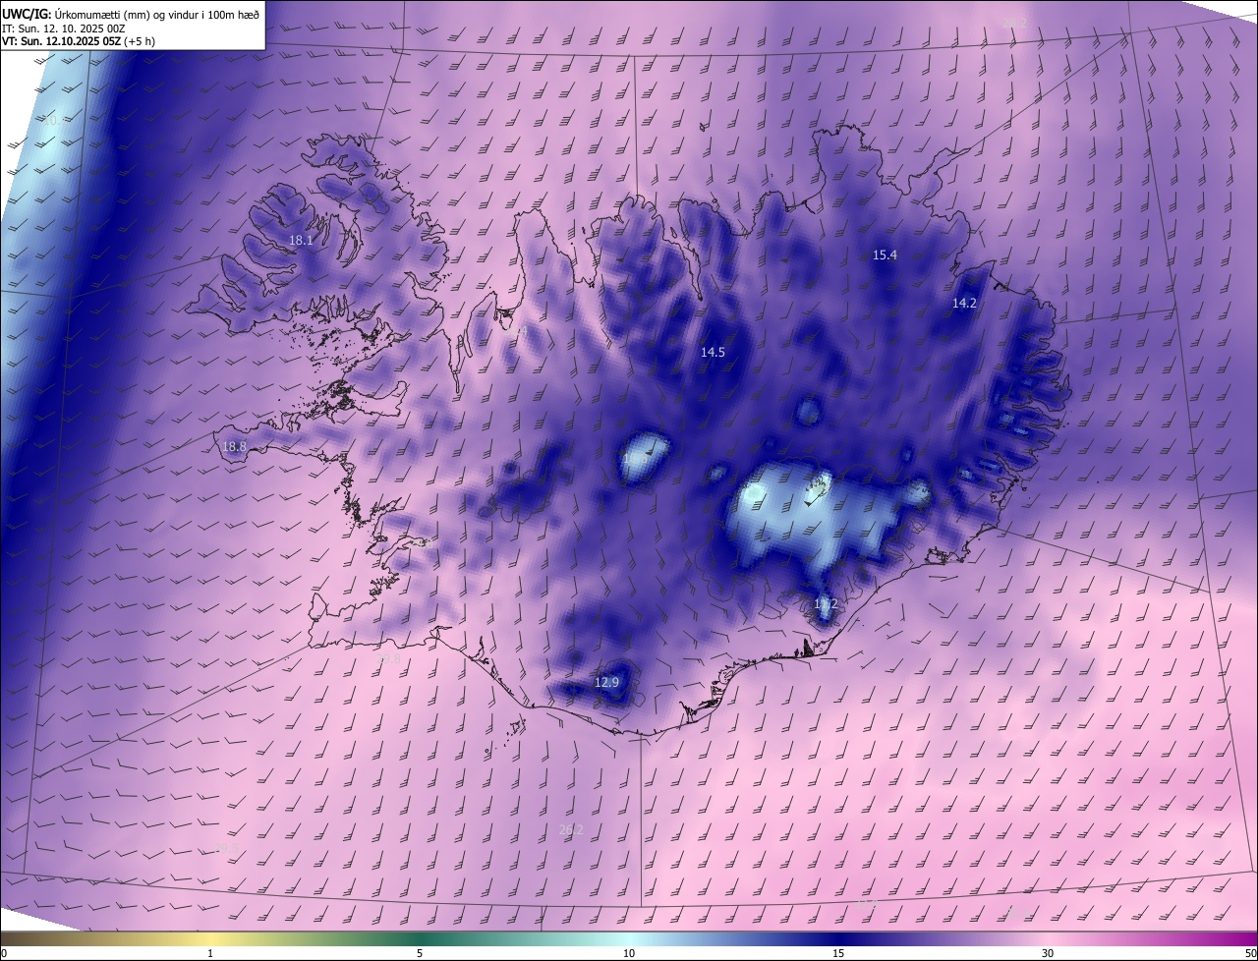Click the 18.8 value on the map
The width and height of the screenshot is (1258, 961).
[x=234, y=446]
